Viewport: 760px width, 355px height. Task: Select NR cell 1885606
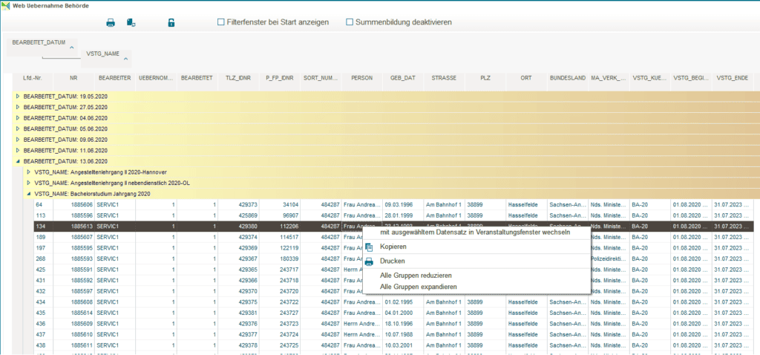click(x=73, y=205)
